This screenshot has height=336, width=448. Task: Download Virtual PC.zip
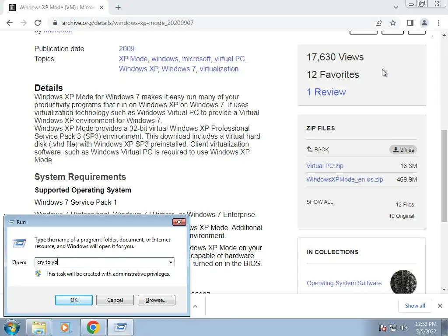click(325, 166)
